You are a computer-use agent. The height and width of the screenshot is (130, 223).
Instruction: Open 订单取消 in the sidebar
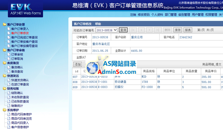[17, 59]
